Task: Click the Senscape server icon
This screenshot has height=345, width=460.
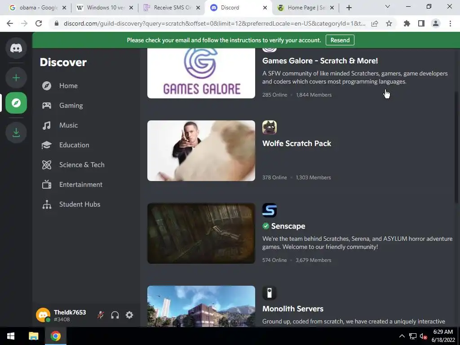Action: (x=270, y=210)
